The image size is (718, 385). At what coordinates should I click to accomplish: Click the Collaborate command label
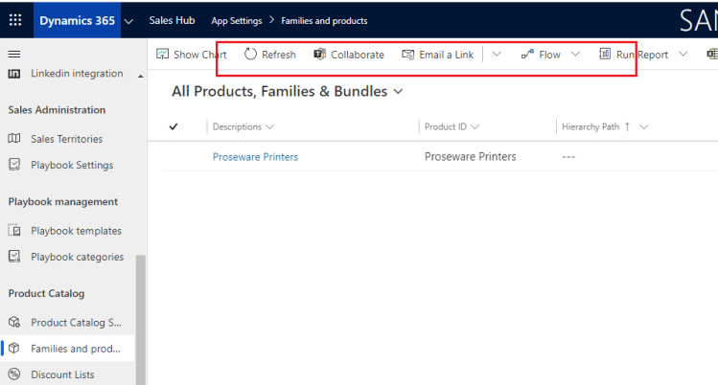358,55
